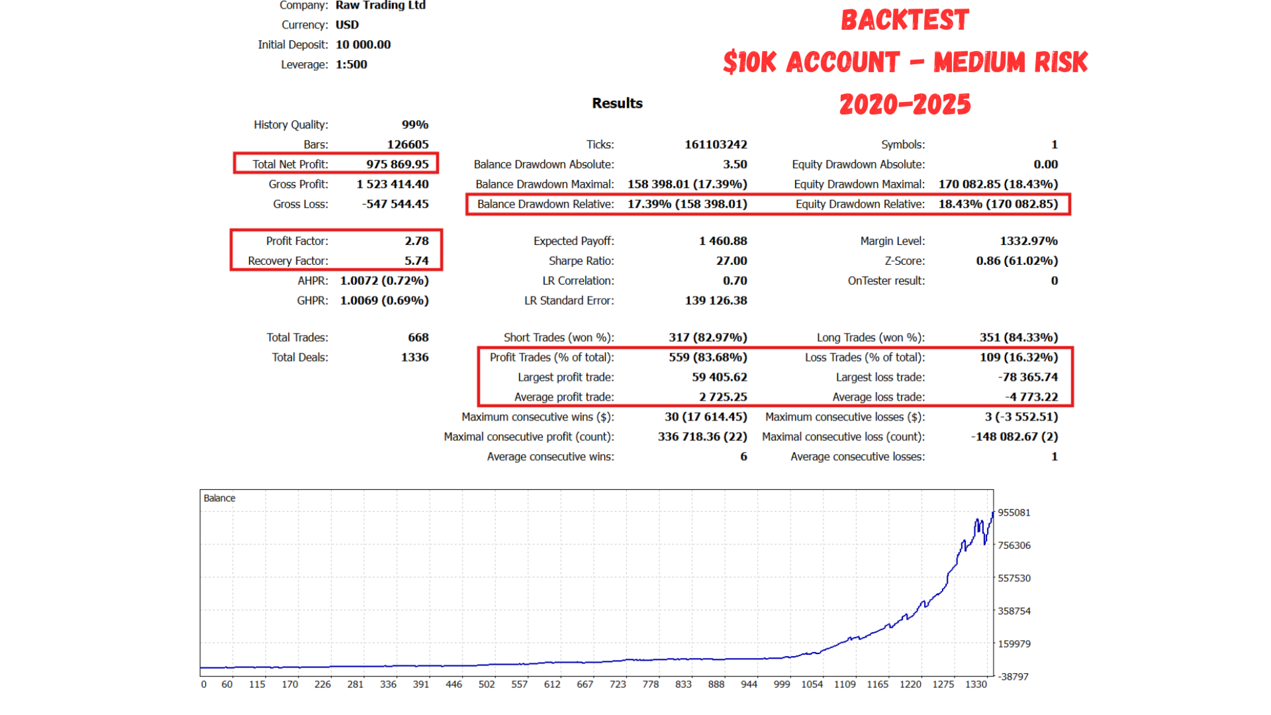
Task: Select the Symbols value 1
Action: pos(1055,144)
